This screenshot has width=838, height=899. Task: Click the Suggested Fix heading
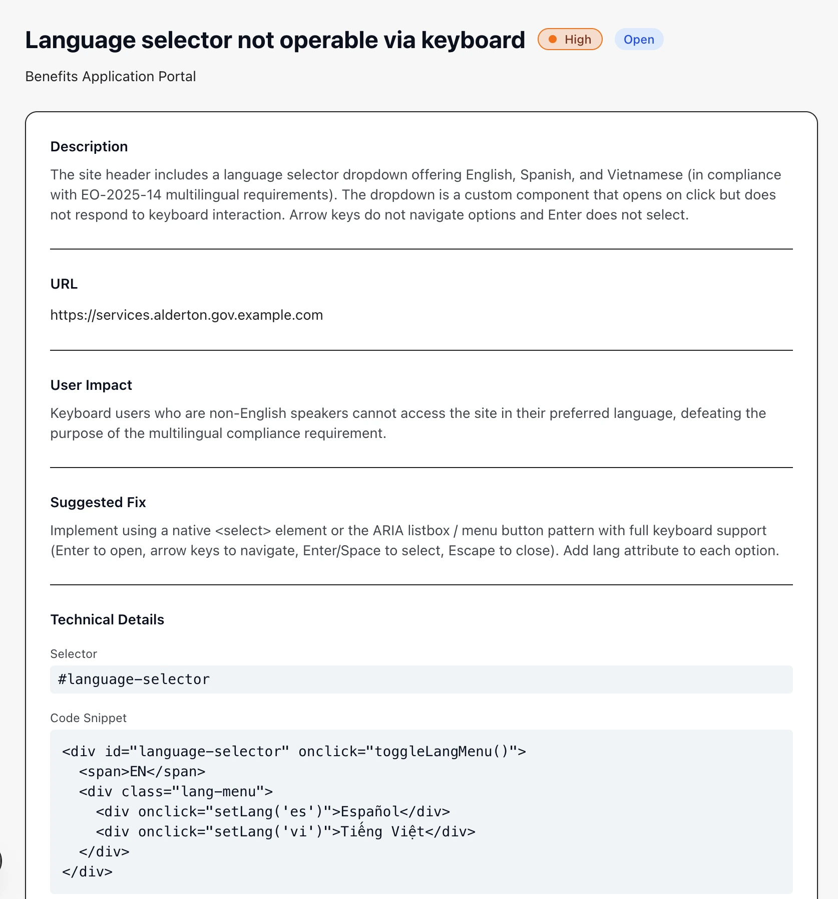(x=98, y=502)
